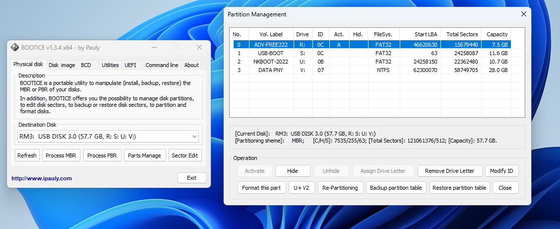Click the Start LBA column header
The height and width of the screenshot is (229, 560).
pyautogui.click(x=420, y=34)
